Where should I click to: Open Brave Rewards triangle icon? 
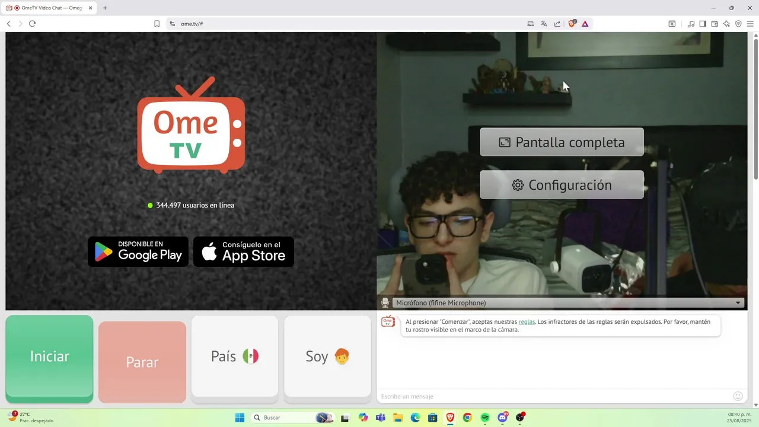click(x=585, y=24)
